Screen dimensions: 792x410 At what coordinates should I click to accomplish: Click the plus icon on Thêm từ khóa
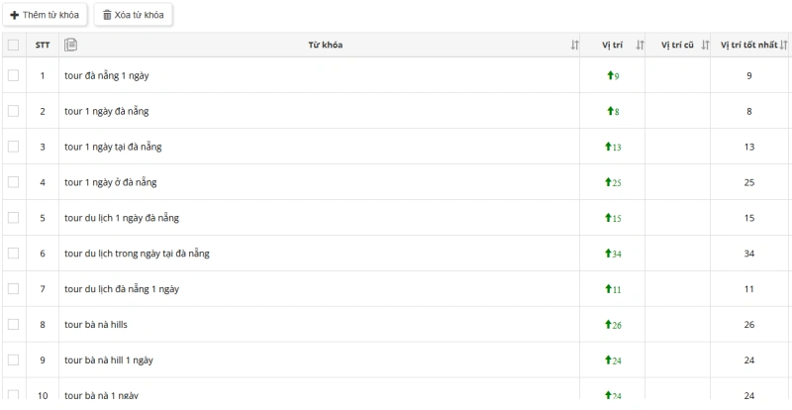15,15
